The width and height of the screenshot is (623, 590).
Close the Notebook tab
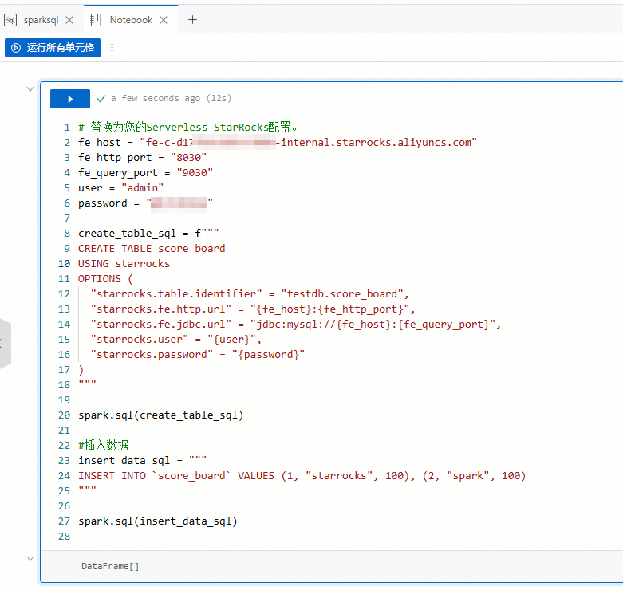(164, 20)
